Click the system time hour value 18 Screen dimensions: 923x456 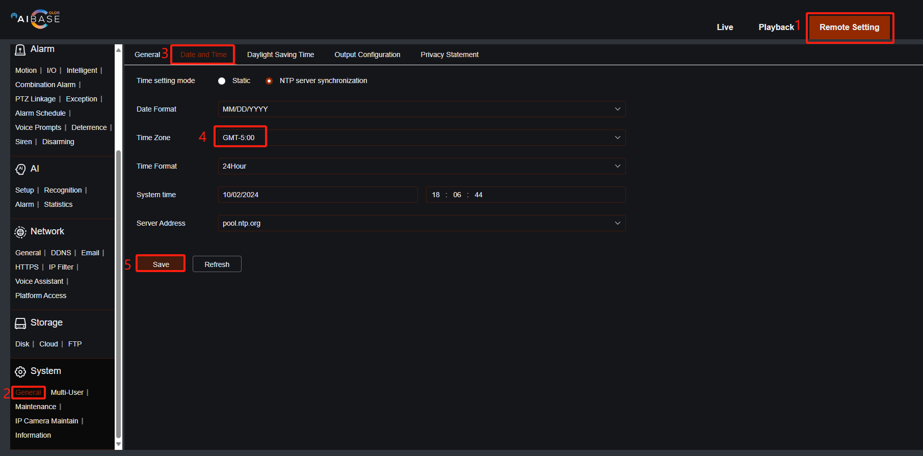pos(436,195)
